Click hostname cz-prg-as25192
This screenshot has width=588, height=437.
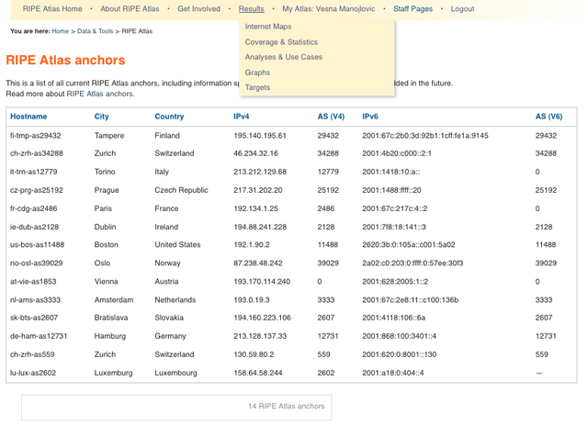[x=37, y=190]
